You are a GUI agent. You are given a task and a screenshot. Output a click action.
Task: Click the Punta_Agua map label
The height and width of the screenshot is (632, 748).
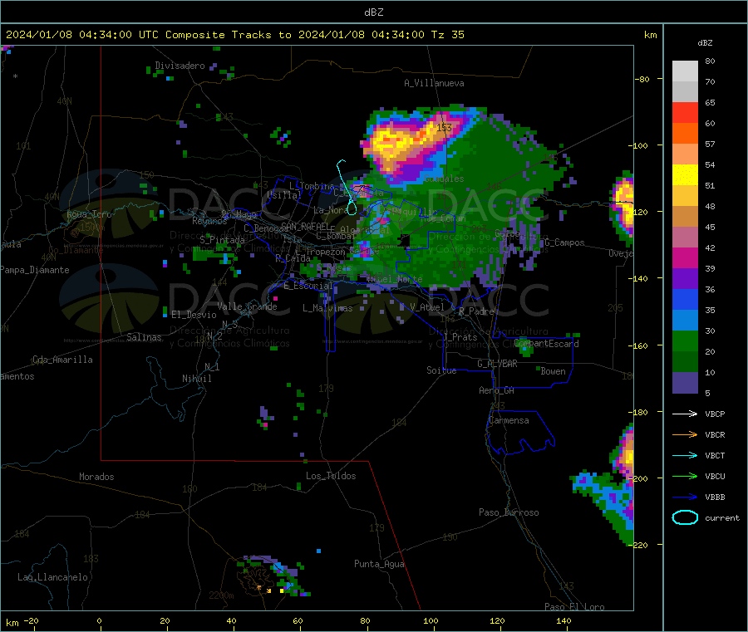click(x=379, y=564)
